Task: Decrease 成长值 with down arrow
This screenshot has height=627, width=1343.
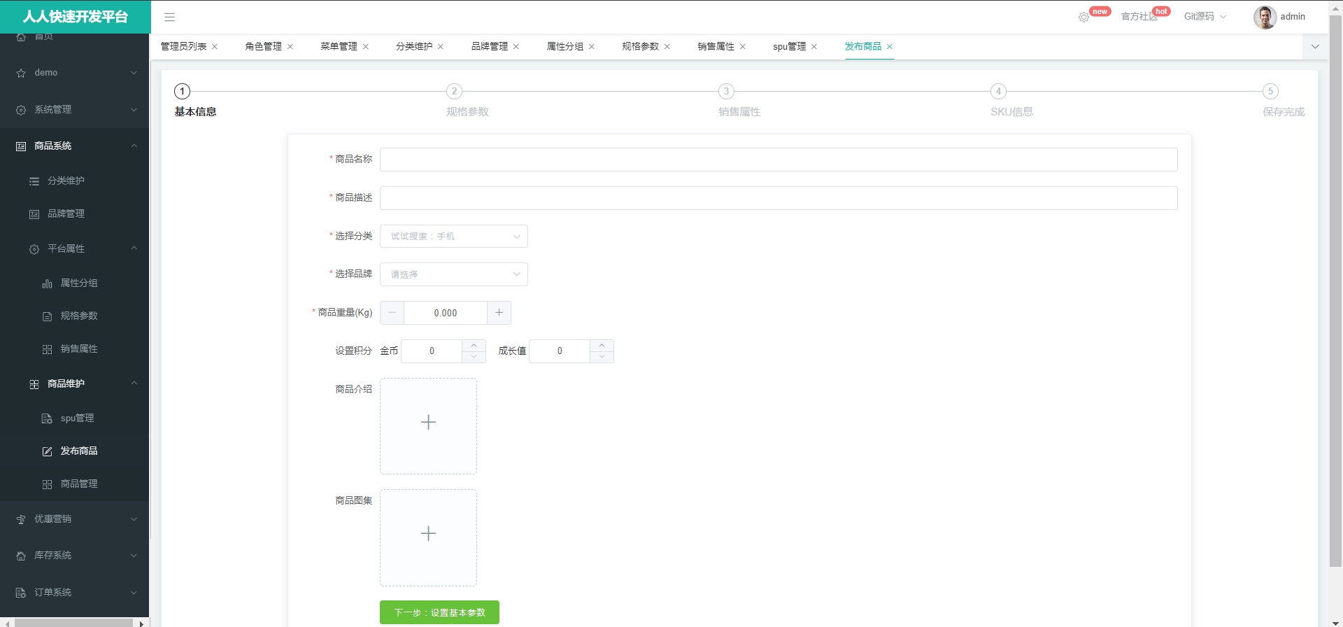Action: [x=602, y=357]
